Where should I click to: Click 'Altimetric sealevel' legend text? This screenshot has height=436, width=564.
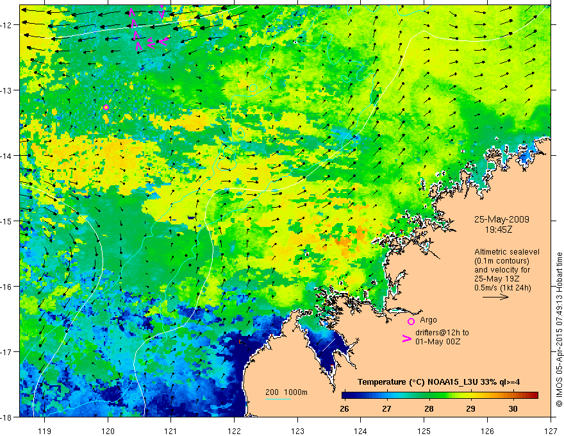coord(506,252)
